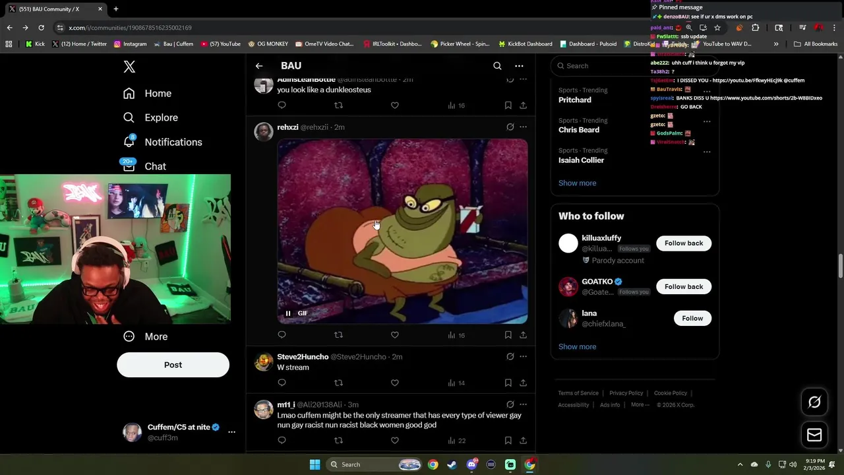Reply to rehxzi's GIF post
Image resolution: width=844 pixels, height=475 pixels.
pyautogui.click(x=282, y=335)
